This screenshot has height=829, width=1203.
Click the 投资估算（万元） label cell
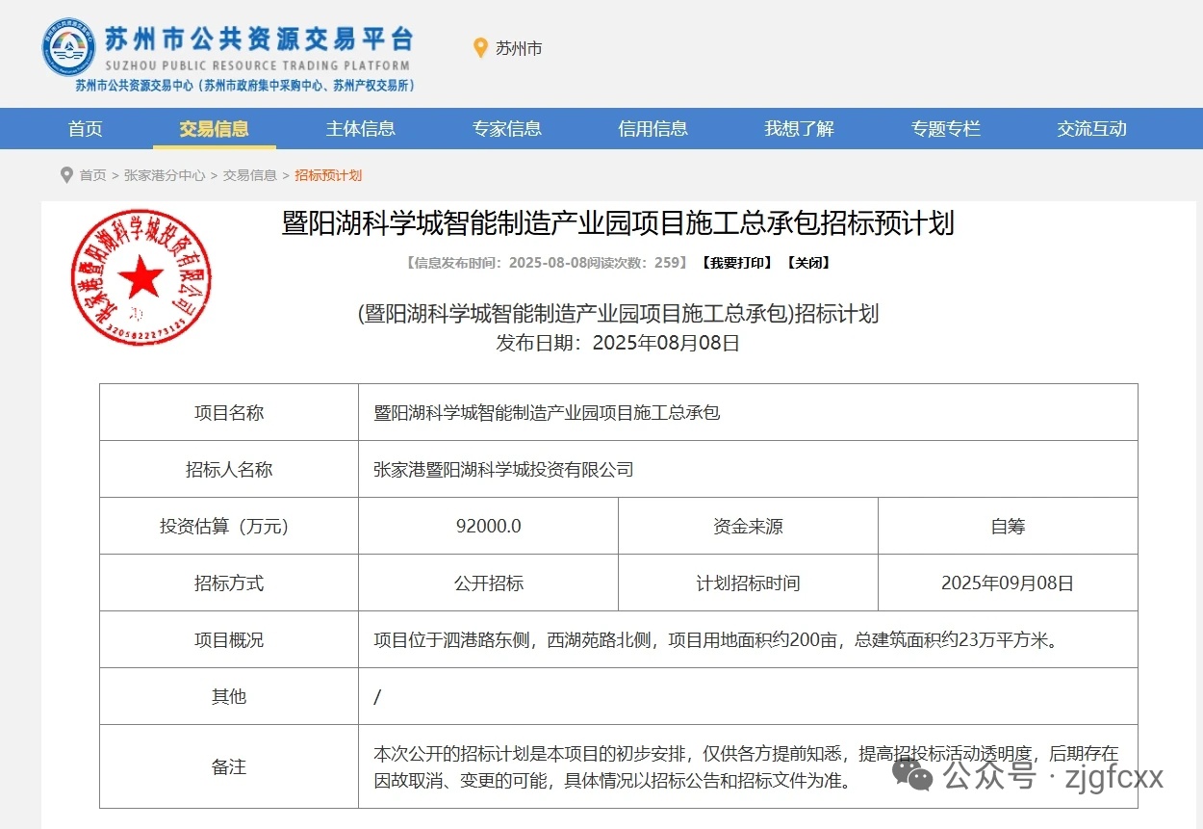229,527
